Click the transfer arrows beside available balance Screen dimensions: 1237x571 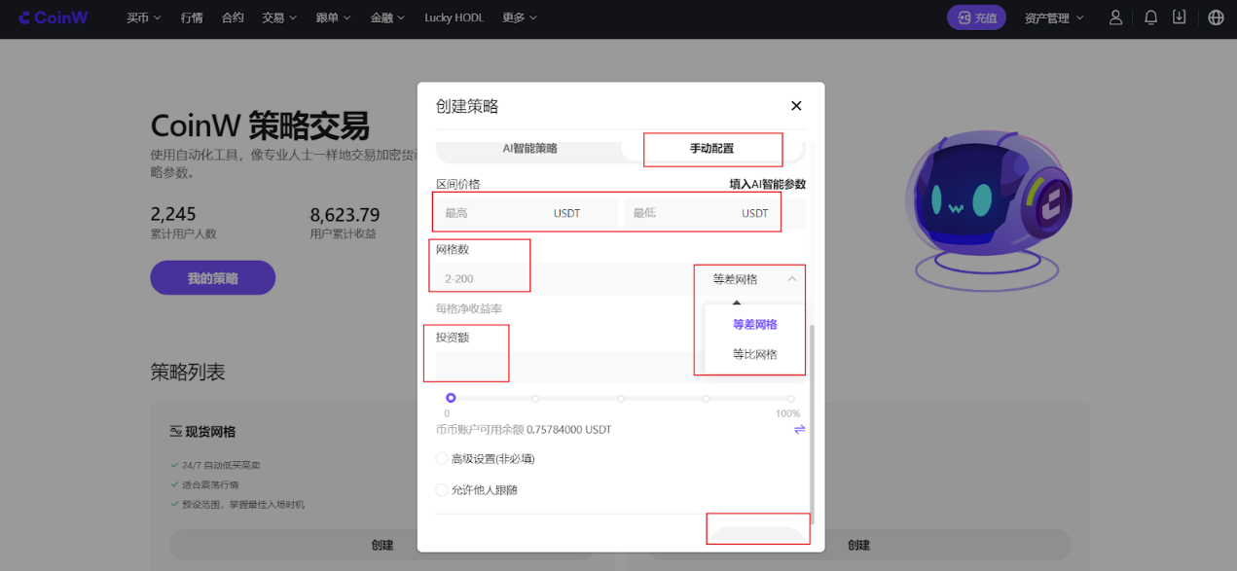click(799, 429)
